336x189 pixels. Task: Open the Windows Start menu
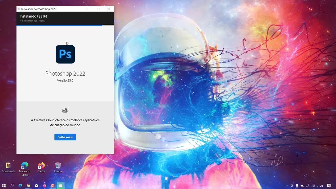(4, 186)
